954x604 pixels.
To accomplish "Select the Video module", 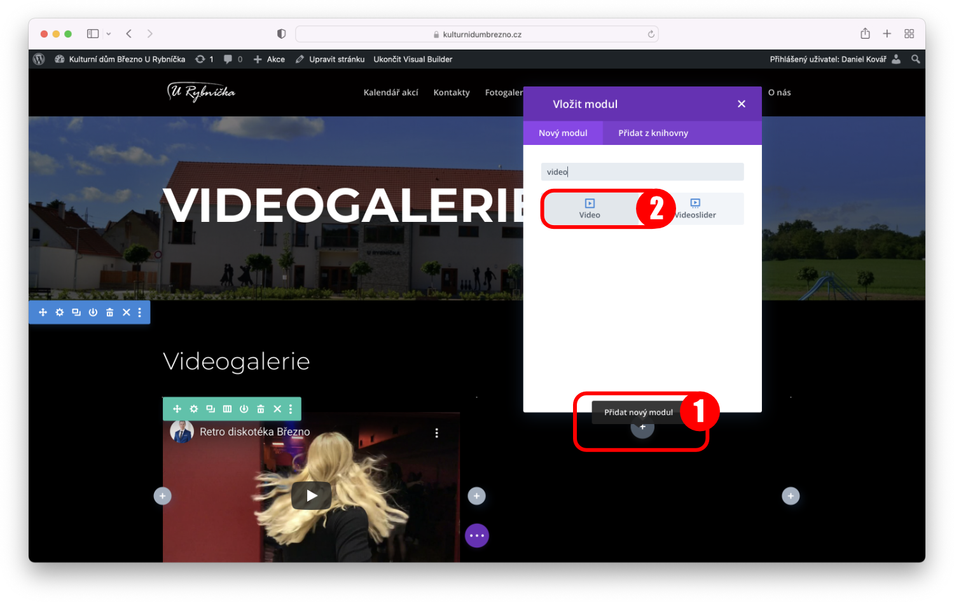I will pyautogui.click(x=590, y=209).
